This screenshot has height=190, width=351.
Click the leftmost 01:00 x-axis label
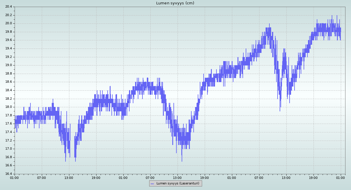tap(14, 177)
